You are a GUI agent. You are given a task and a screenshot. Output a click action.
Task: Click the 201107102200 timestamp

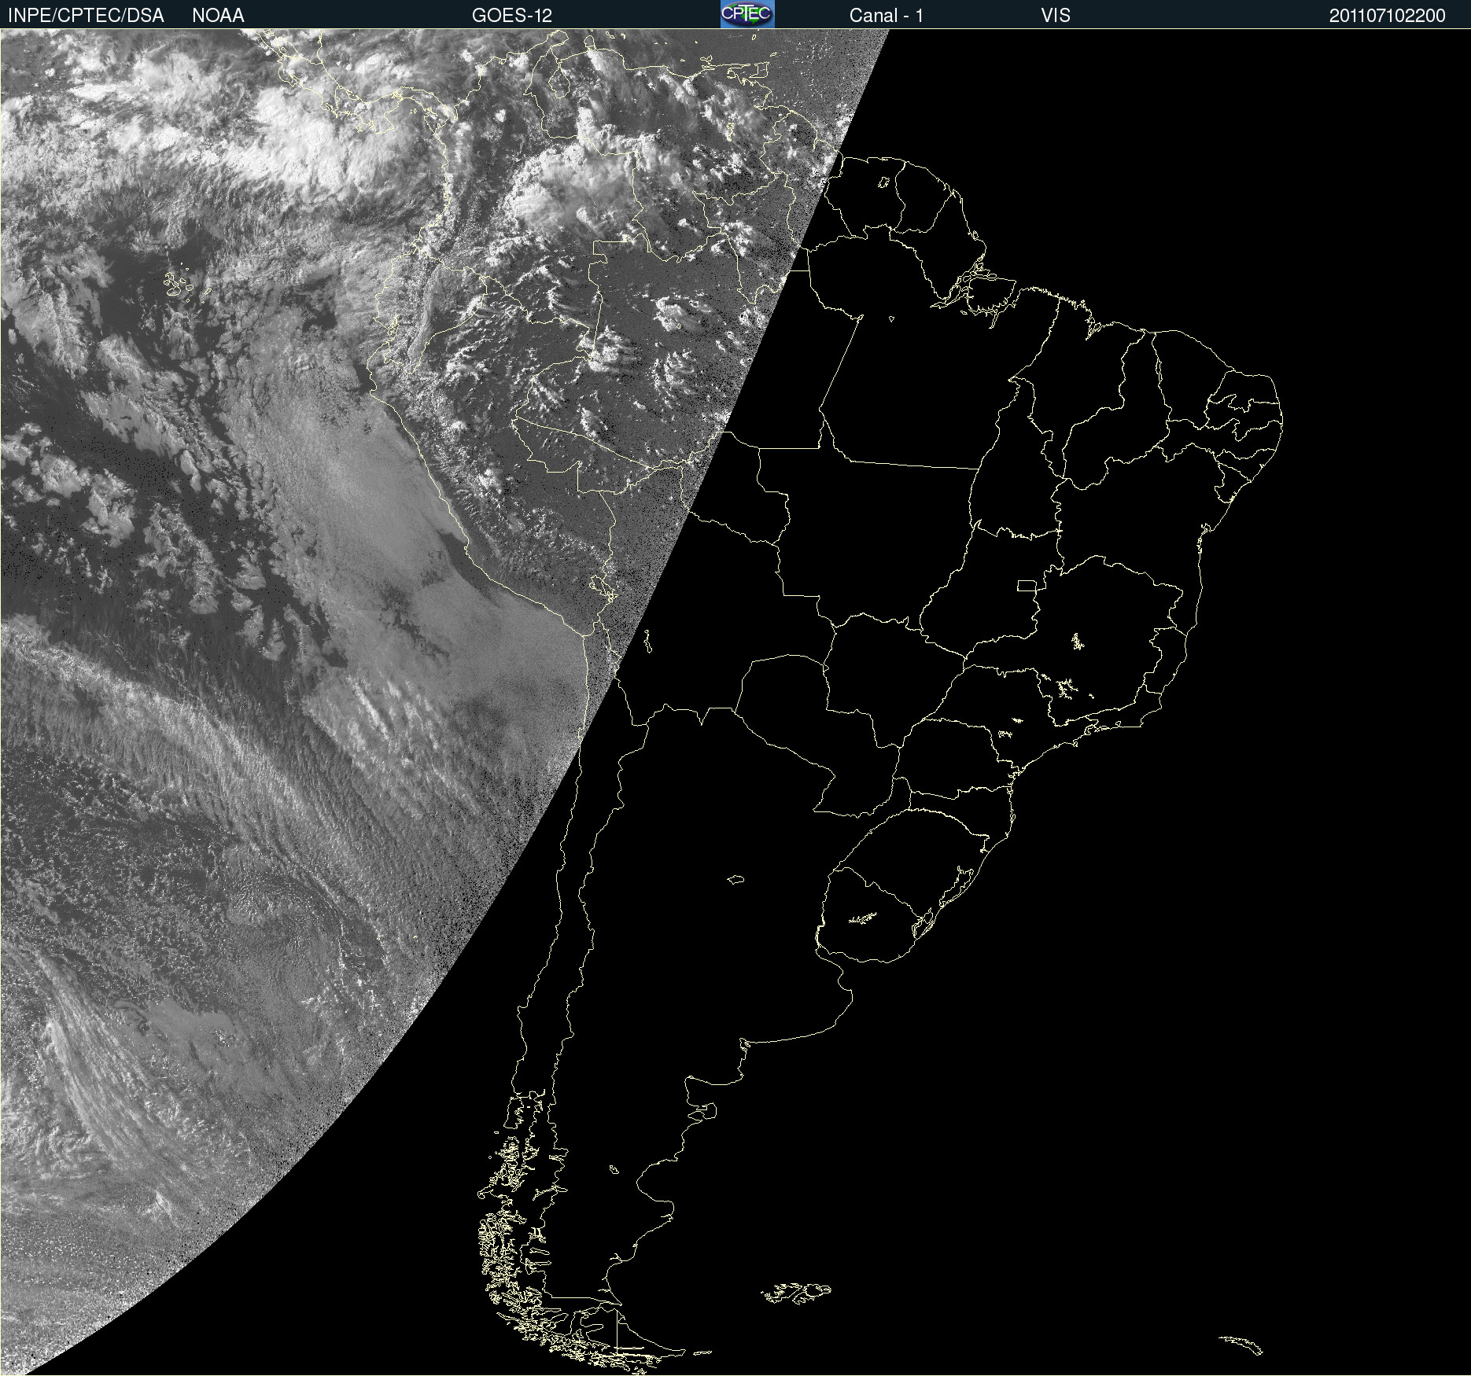(1388, 16)
